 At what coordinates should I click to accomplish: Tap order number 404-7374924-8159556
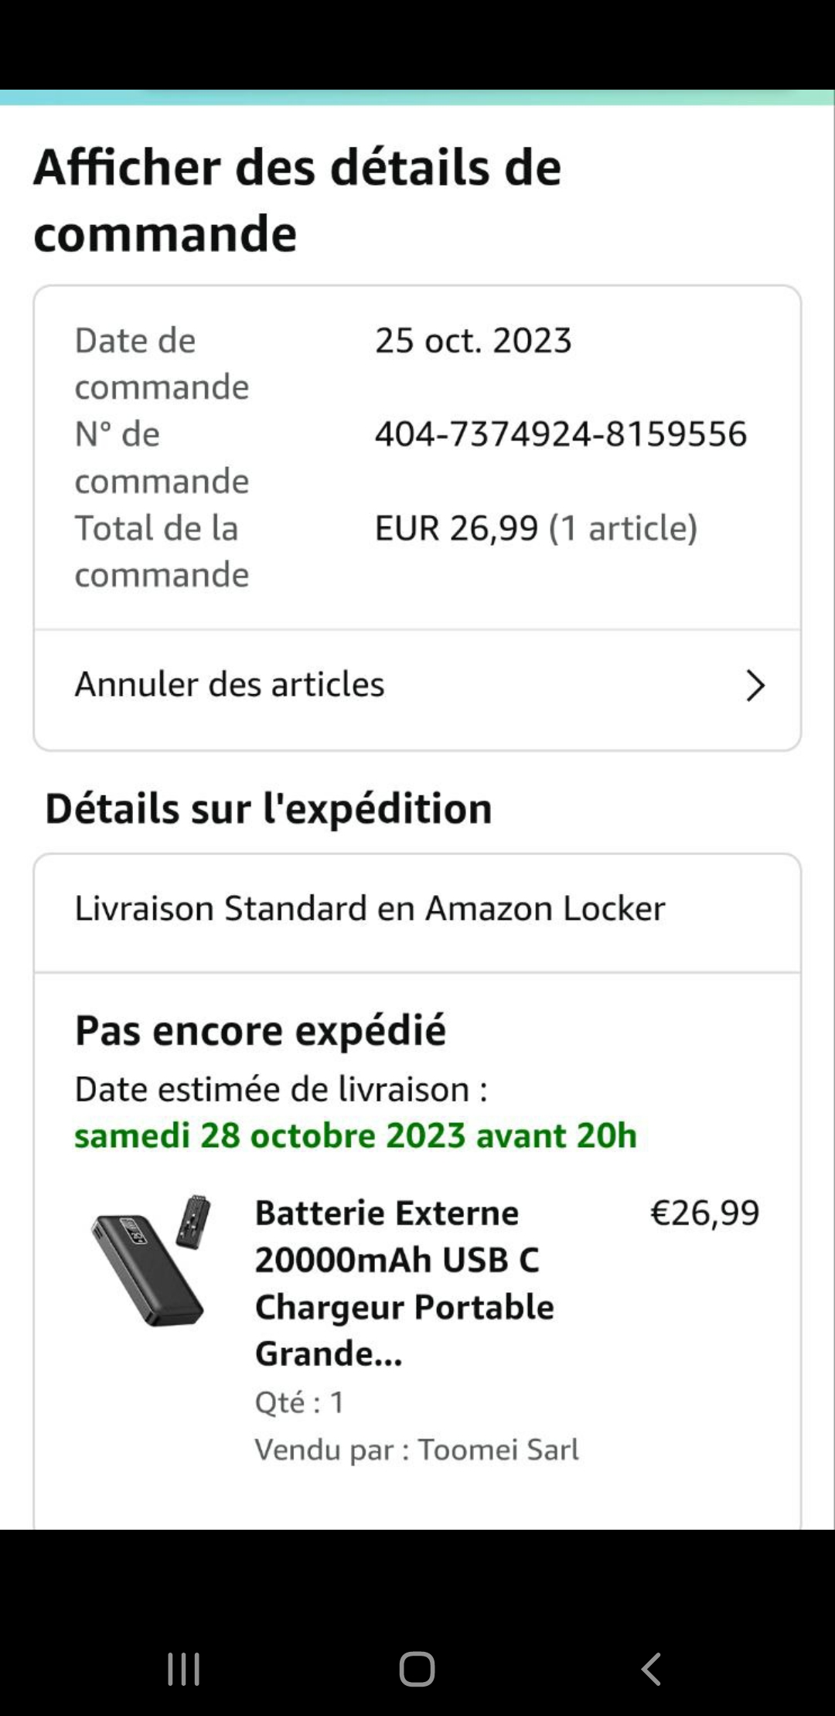tap(561, 434)
